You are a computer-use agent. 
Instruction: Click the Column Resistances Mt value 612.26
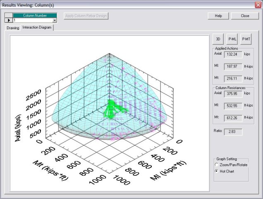pyautogui.click(x=233, y=118)
